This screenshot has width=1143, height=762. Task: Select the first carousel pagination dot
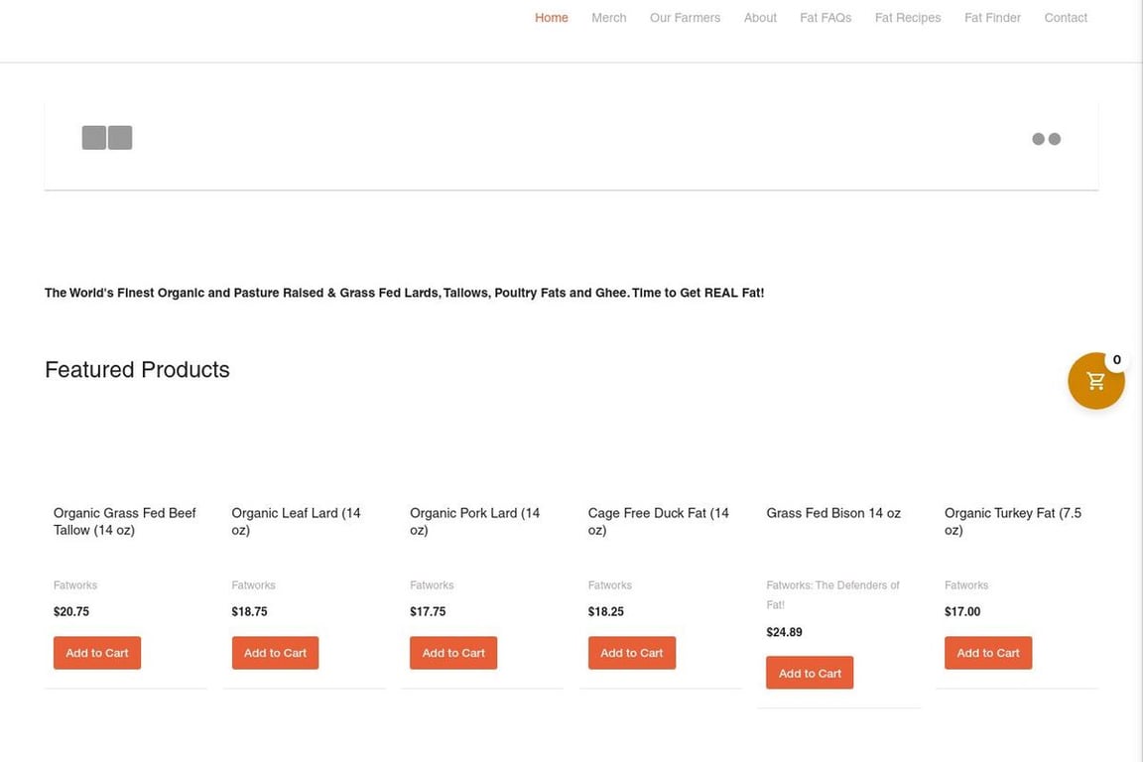pyautogui.click(x=1038, y=139)
